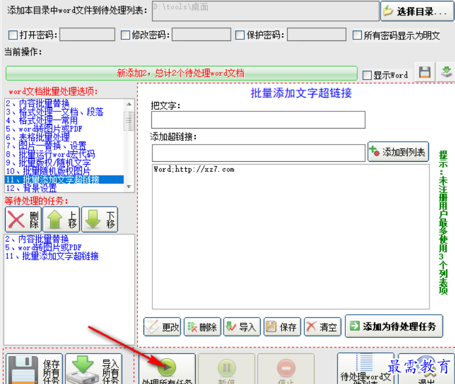
Task: Click the directory path field showing D:\tools\桌面
Action: (x=265, y=11)
